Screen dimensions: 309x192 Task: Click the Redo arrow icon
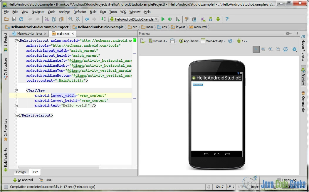coord(37,19)
